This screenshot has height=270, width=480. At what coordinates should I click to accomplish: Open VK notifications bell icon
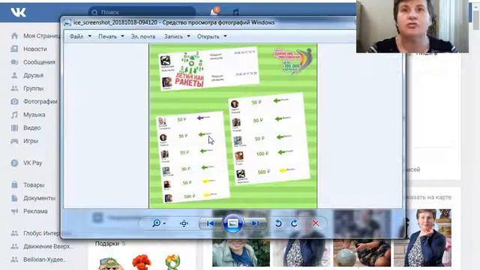(x=214, y=11)
